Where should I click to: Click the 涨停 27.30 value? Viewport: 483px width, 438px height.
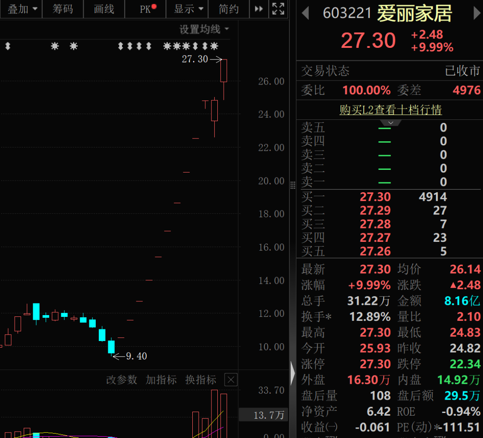coord(375,364)
